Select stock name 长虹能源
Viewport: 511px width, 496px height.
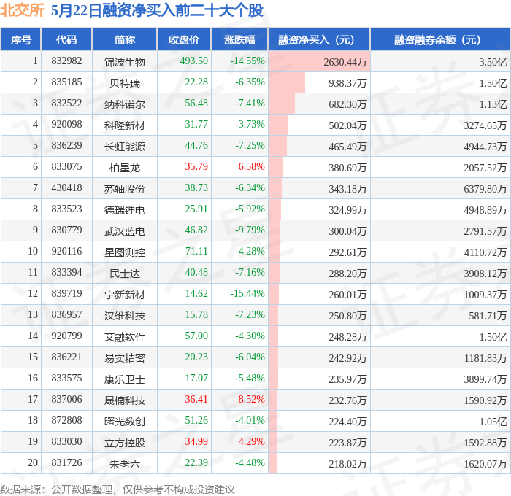(x=125, y=147)
